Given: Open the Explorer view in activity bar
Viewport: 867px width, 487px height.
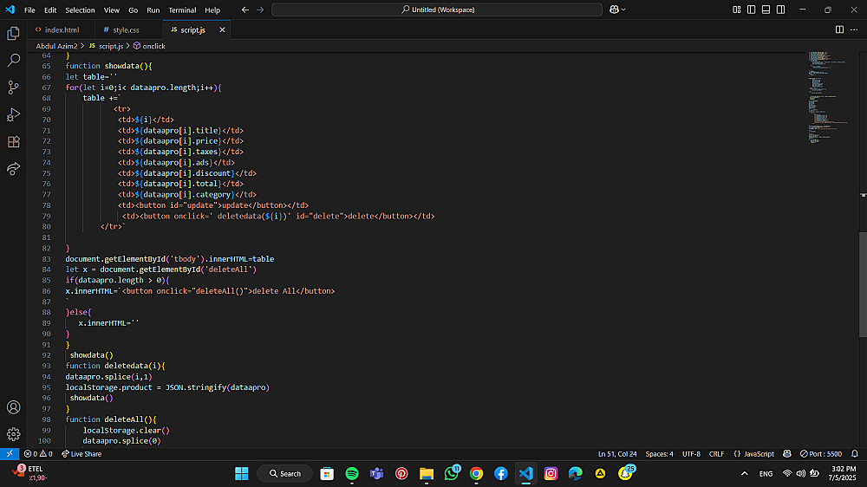Looking at the screenshot, I should [x=14, y=33].
